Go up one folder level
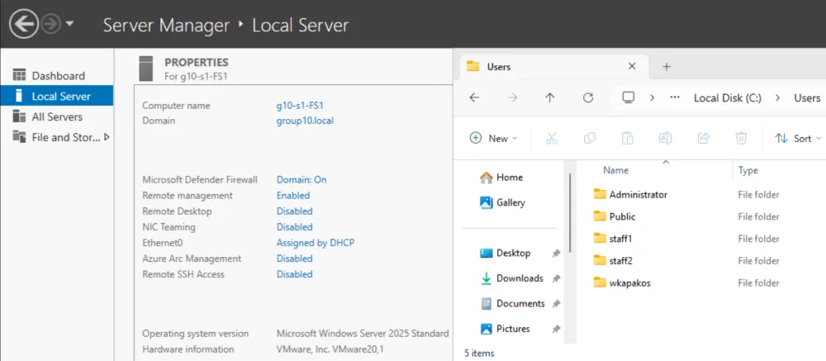Image resolution: width=826 pixels, height=361 pixels. tap(550, 97)
